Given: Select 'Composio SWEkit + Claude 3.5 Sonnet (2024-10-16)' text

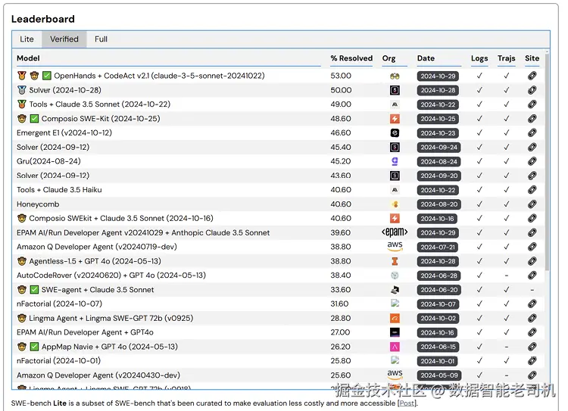Looking at the screenshot, I should tap(121, 218).
